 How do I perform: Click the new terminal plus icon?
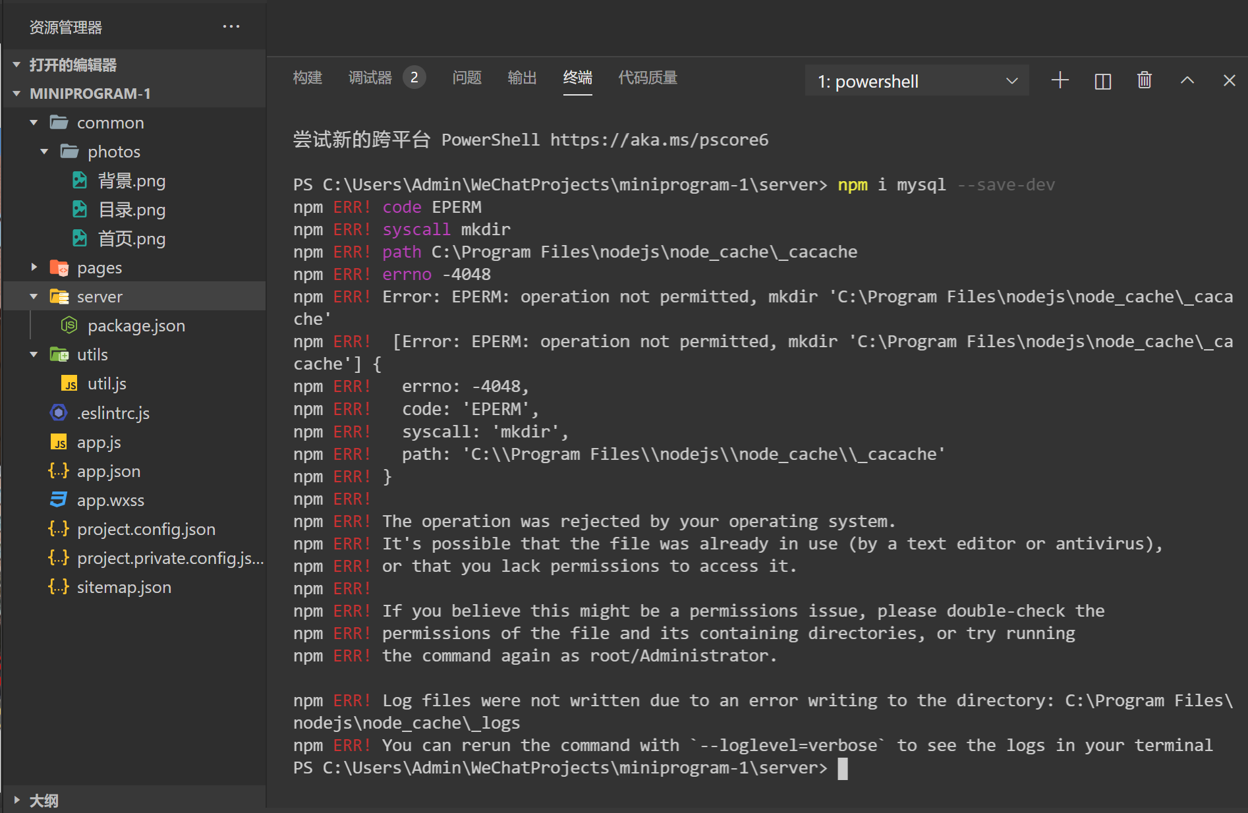point(1060,80)
